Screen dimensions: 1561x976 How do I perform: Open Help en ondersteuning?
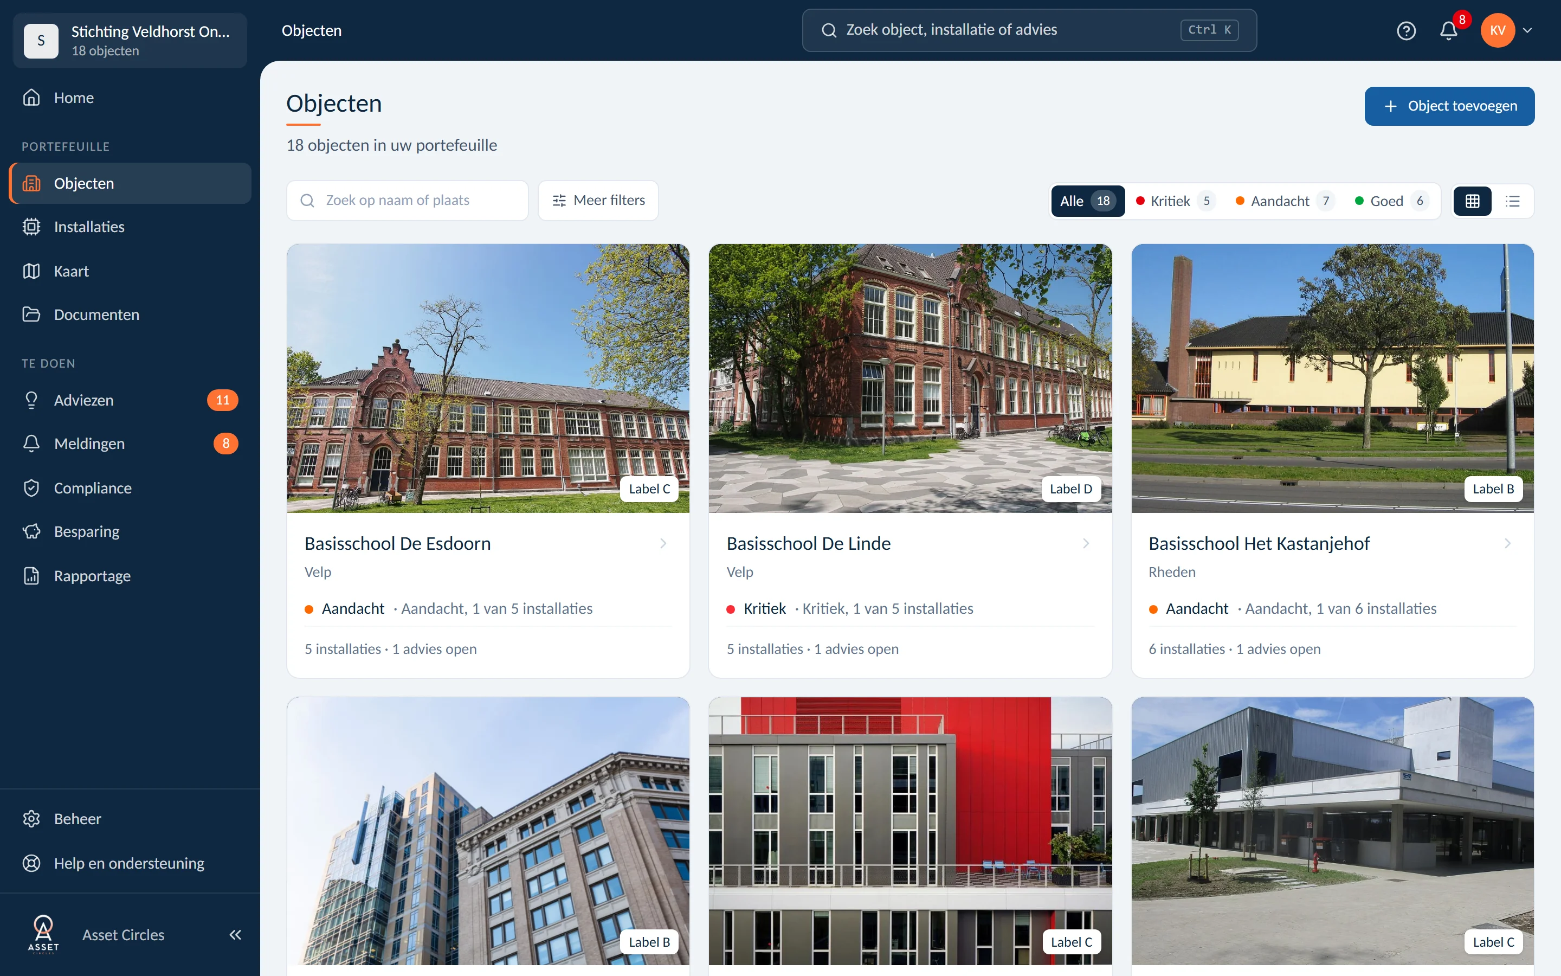(130, 863)
